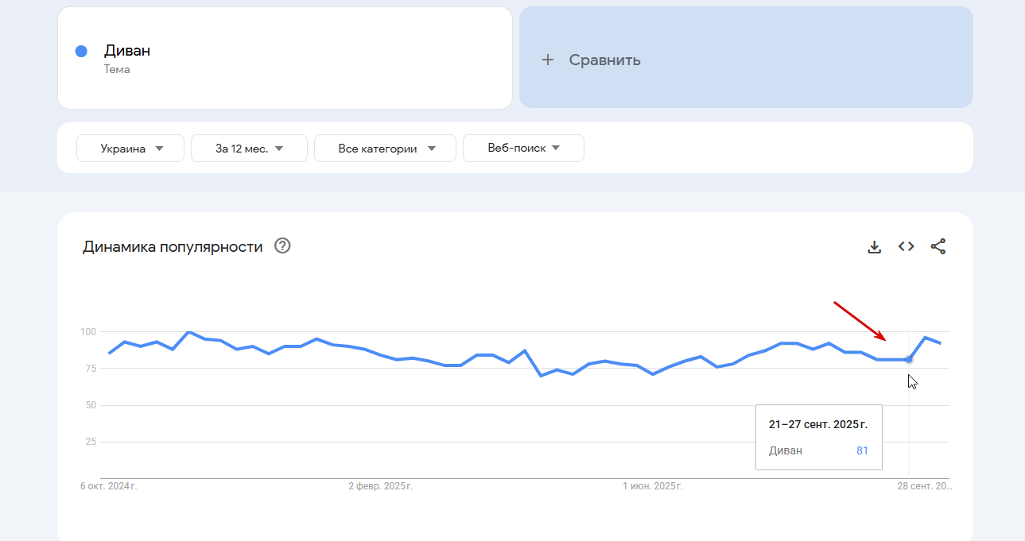Screen dimensions: 1025x541
Task: Expand the Украина region dropdown
Action: click(130, 149)
